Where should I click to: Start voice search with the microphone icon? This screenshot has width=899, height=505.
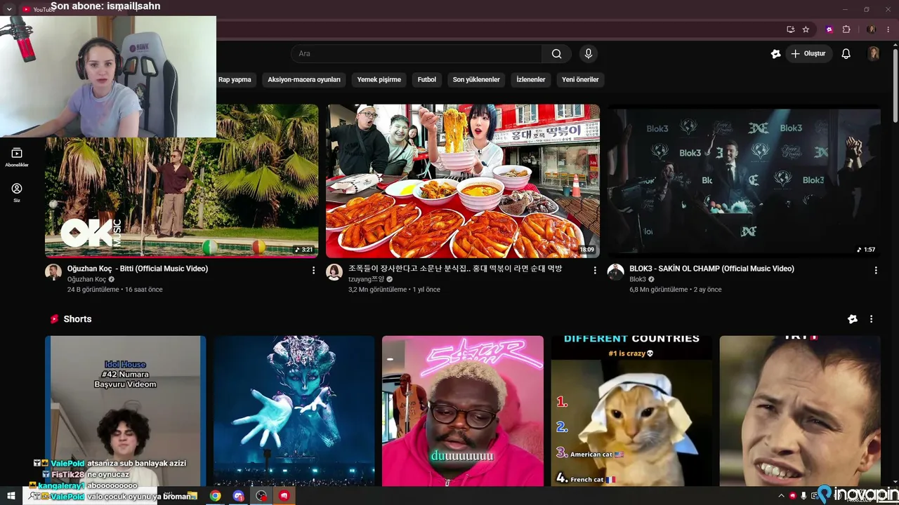pyautogui.click(x=589, y=54)
